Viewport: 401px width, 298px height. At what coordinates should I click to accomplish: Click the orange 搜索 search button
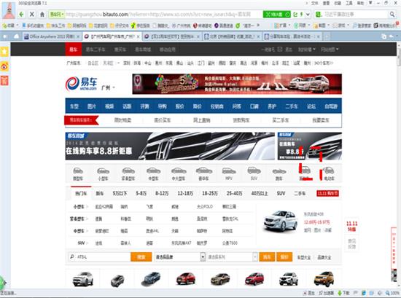[x=141, y=257]
